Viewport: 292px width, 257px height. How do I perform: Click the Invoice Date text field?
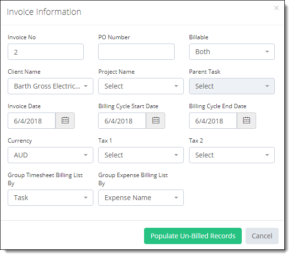(32, 121)
